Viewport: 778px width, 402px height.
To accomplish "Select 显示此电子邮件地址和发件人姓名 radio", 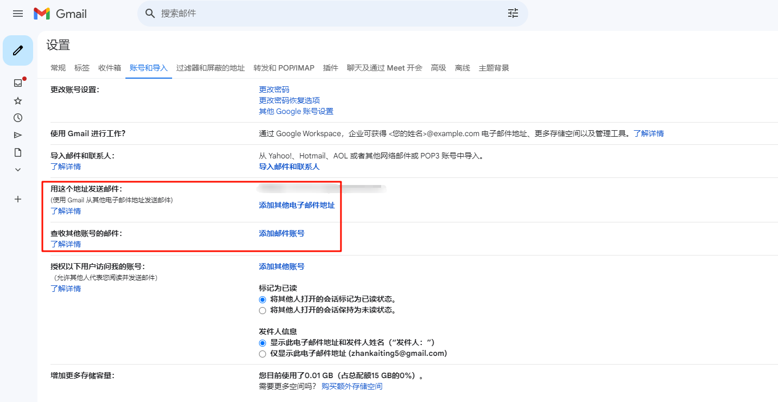I will coord(263,343).
